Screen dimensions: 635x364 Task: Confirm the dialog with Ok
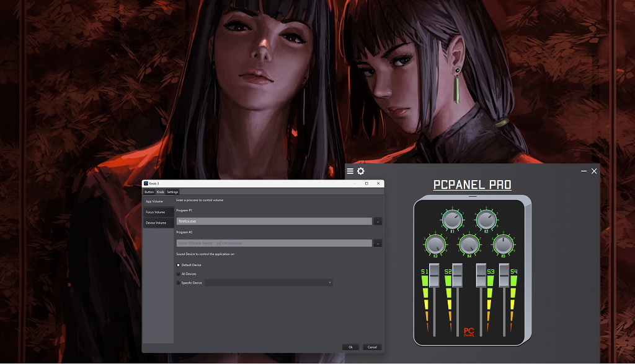point(350,347)
